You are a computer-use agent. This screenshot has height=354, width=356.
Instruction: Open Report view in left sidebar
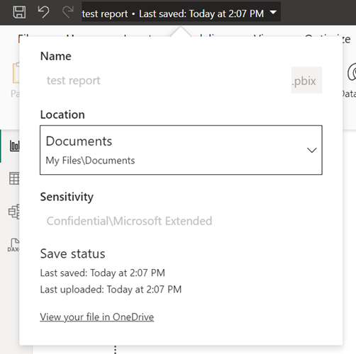15,145
